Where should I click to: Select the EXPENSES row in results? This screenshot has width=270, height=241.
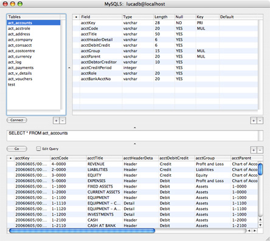tap(133, 181)
